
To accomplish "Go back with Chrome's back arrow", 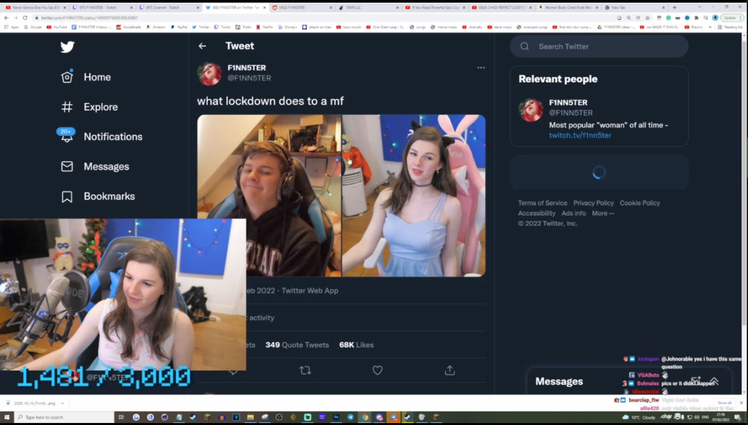I will pyautogui.click(x=6, y=18).
